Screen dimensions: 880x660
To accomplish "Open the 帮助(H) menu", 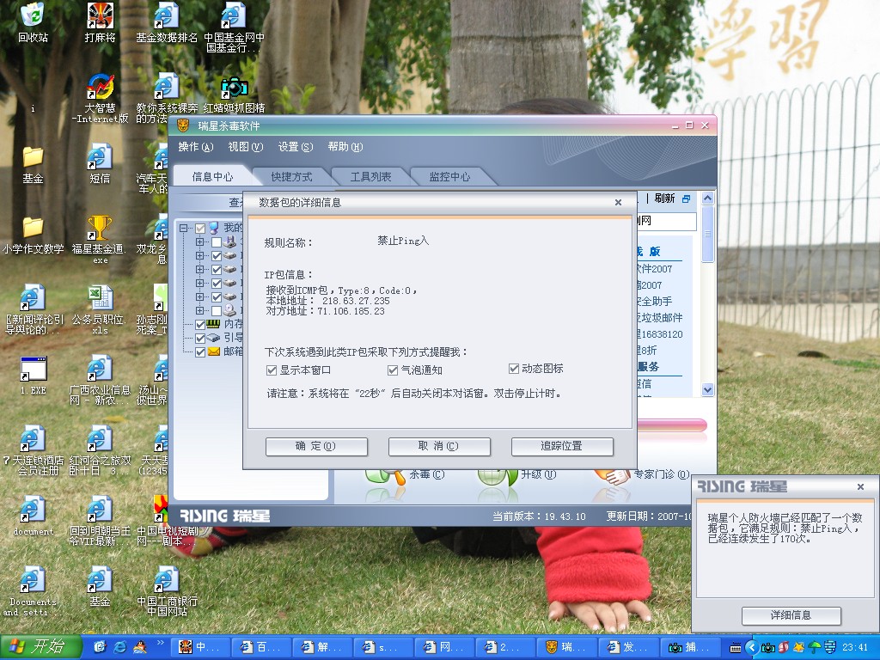I will [x=345, y=147].
